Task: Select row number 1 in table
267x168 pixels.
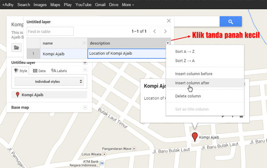Action: (33, 54)
